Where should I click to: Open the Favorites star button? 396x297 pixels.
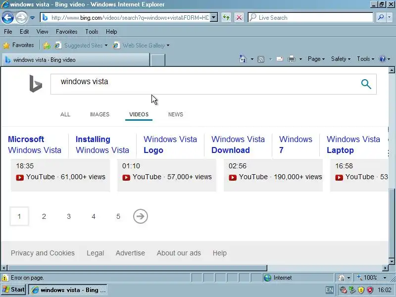tap(18, 45)
